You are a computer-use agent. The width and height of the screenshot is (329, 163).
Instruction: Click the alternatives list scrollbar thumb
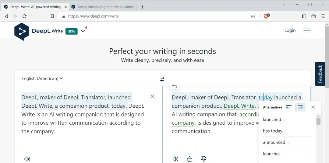click(x=318, y=121)
